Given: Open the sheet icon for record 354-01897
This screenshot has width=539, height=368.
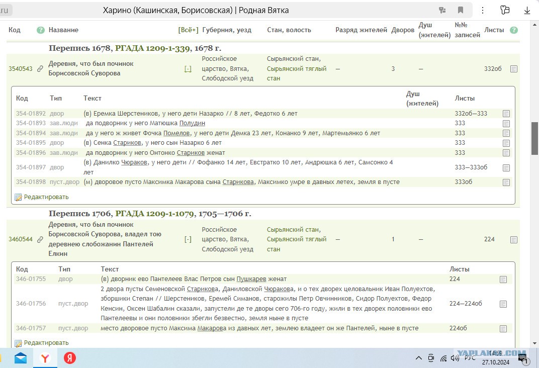Looking at the screenshot, I should pyautogui.click(x=506, y=168).
